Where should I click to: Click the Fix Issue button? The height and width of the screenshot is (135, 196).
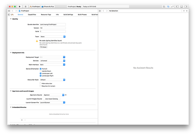pos(43,47)
